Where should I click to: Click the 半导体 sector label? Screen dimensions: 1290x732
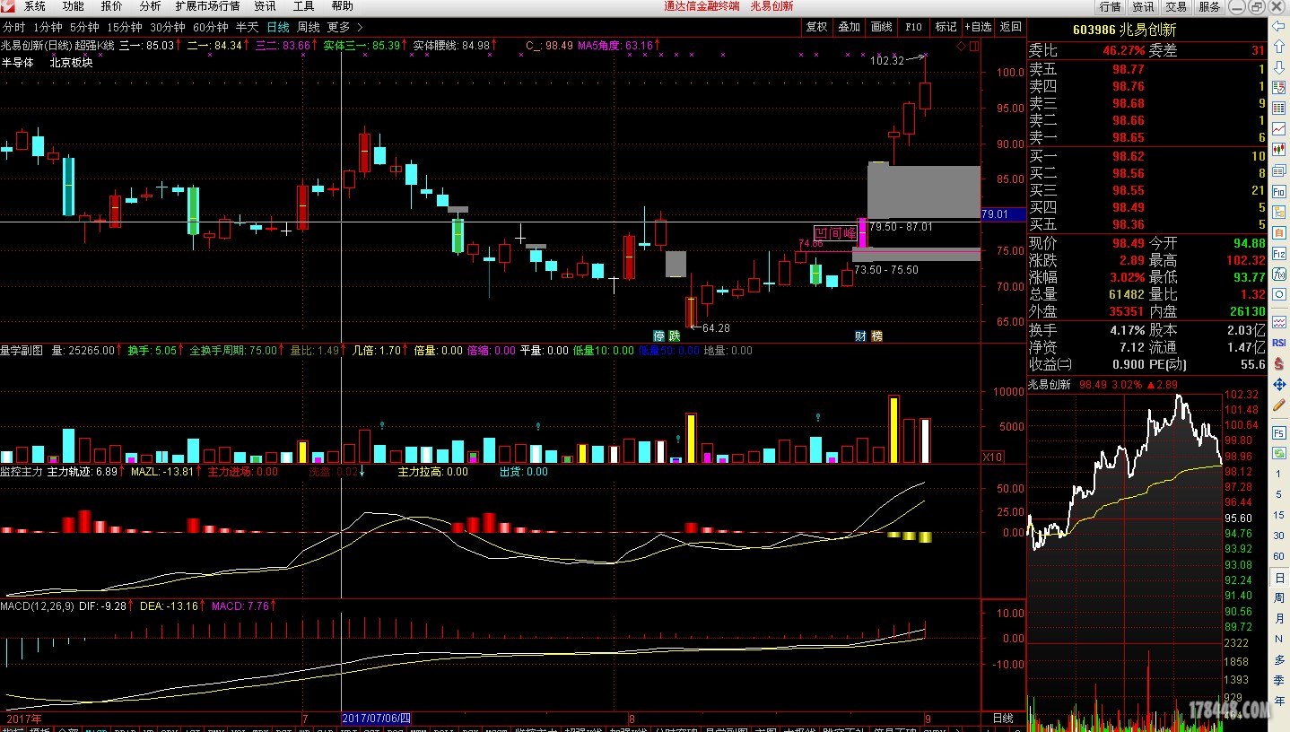tap(18, 63)
